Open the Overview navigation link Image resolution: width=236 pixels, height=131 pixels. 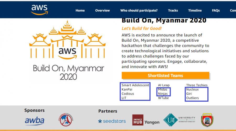click(103, 10)
